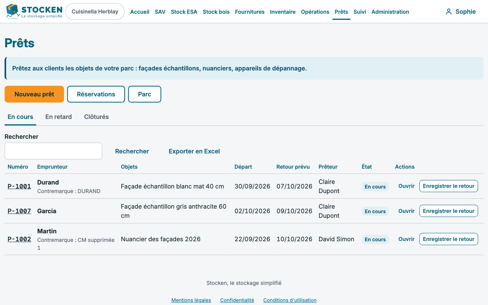Open loan number P-1002

coord(19,239)
